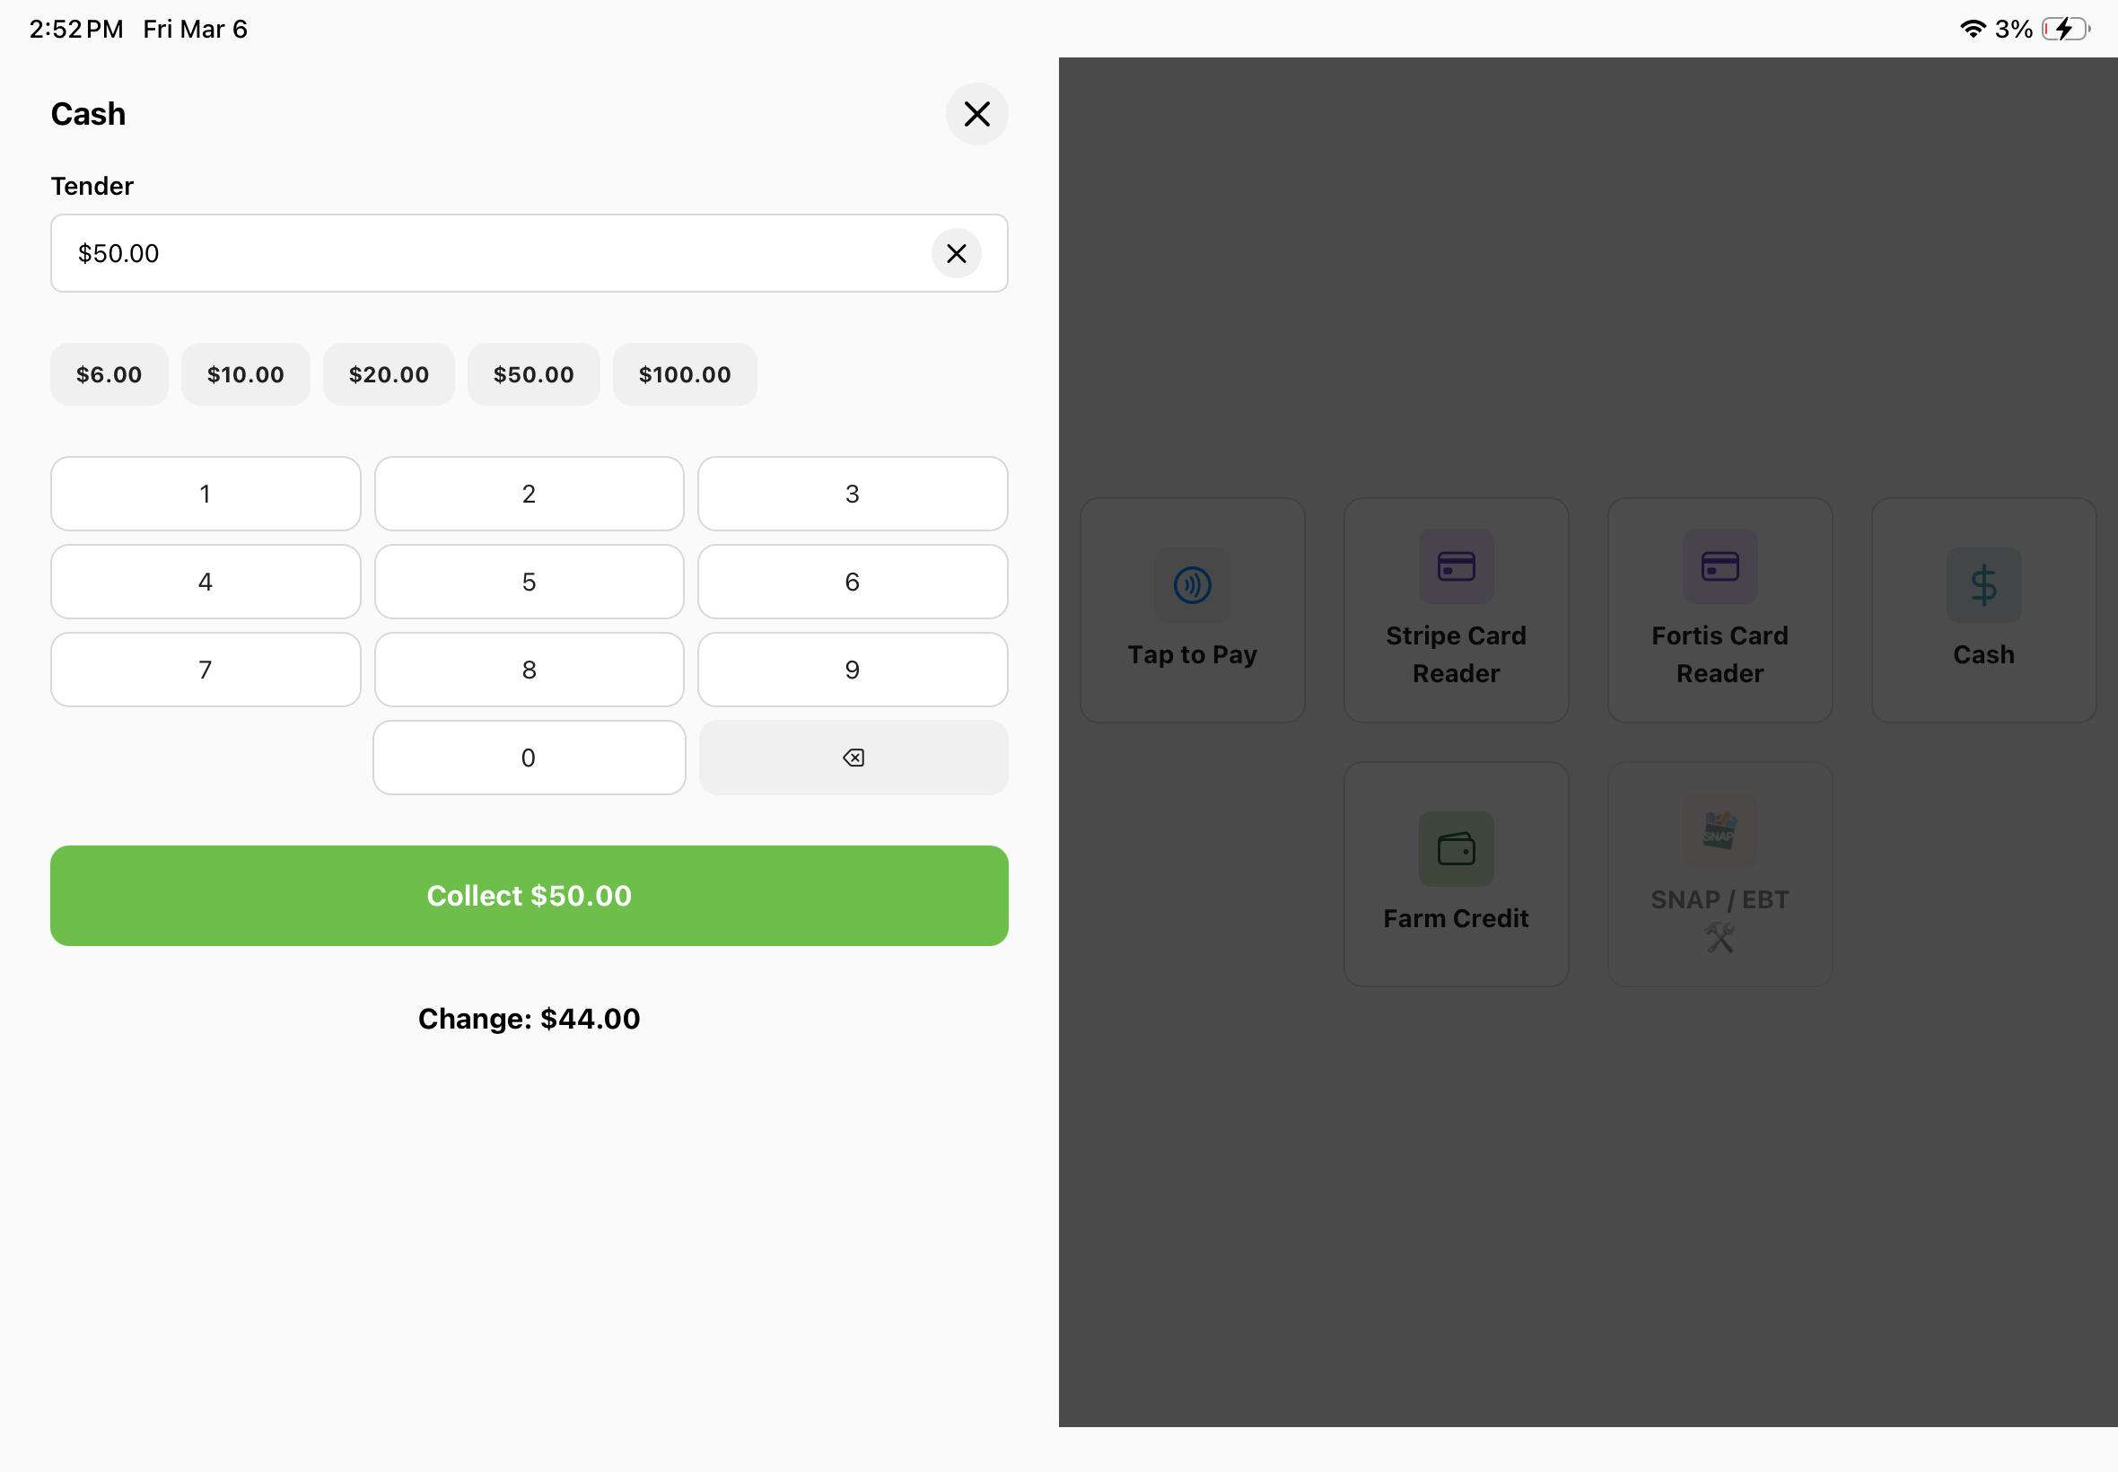This screenshot has width=2118, height=1472.
Task: Tap the backspace delete key
Action: [x=853, y=758]
